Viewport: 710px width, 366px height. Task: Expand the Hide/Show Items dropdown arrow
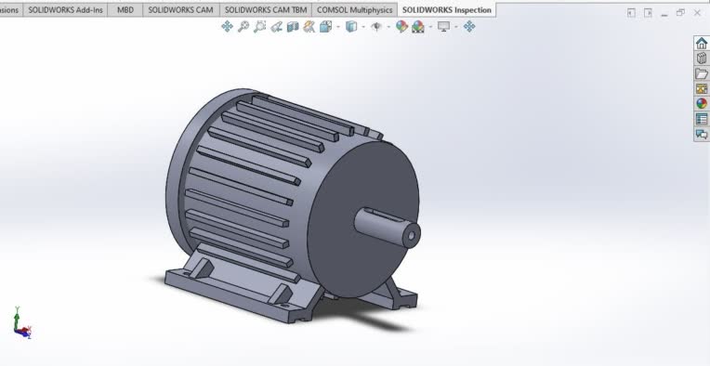(388, 27)
